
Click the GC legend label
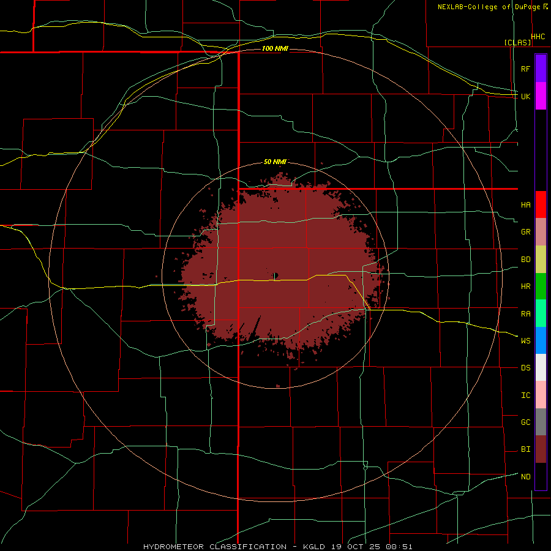pyautogui.click(x=525, y=422)
